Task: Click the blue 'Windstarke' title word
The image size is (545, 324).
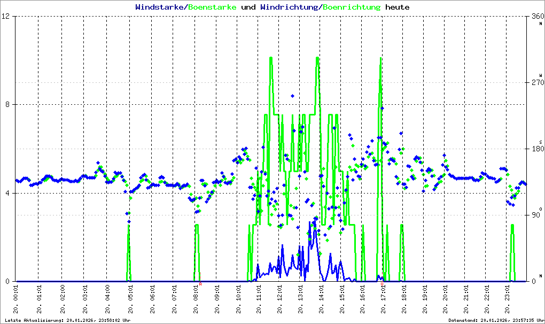Action: tap(159, 7)
